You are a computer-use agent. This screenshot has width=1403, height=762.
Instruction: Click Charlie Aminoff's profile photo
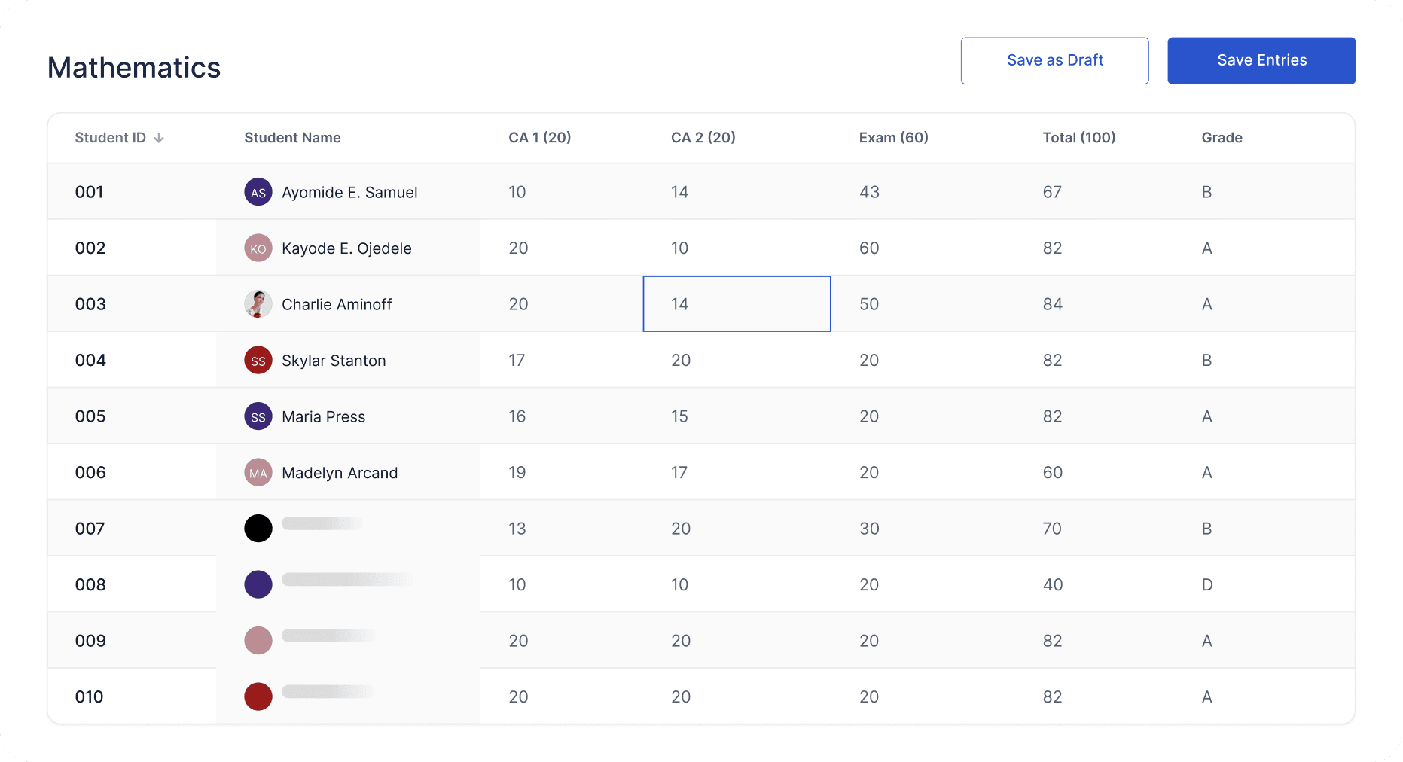click(x=258, y=304)
